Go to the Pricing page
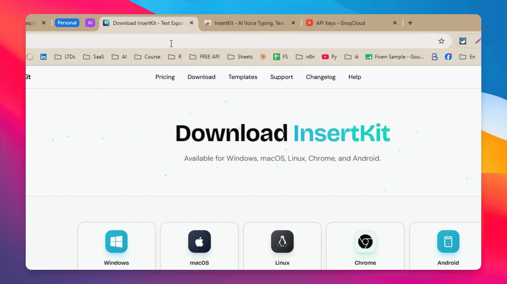The width and height of the screenshot is (507, 284). (x=165, y=77)
